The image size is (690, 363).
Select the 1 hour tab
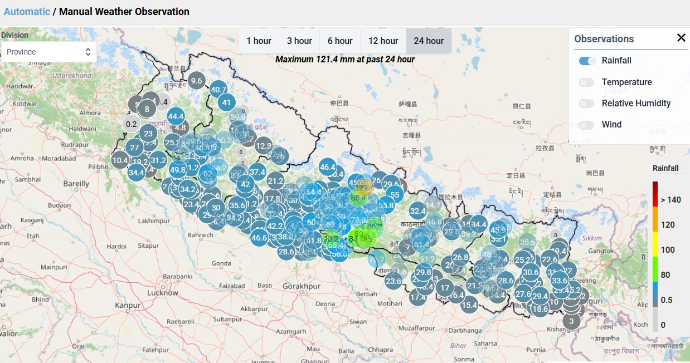coord(259,41)
